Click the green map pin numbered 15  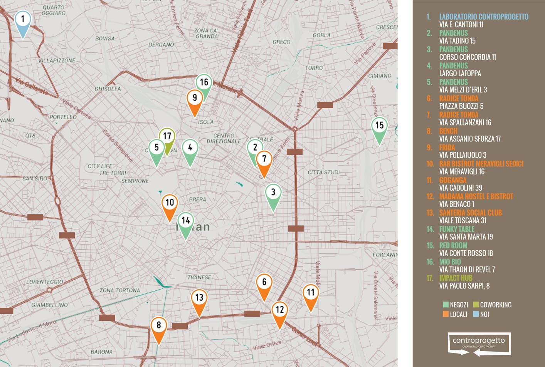pos(380,131)
